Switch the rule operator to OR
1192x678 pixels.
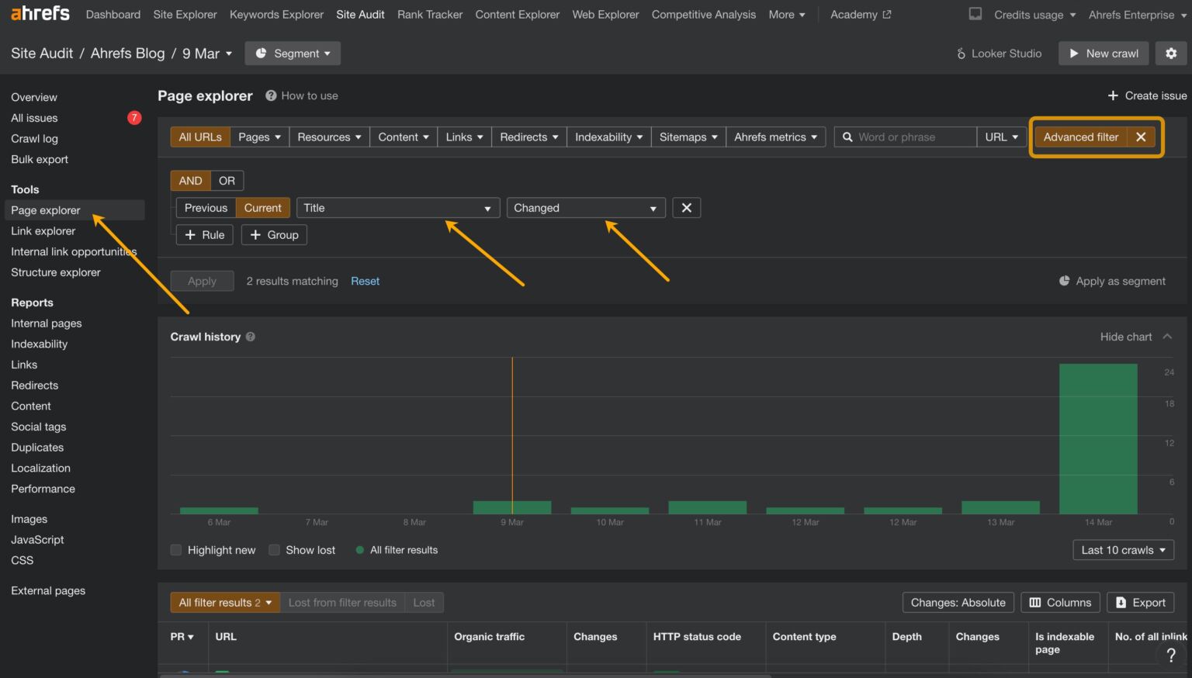[x=226, y=180]
